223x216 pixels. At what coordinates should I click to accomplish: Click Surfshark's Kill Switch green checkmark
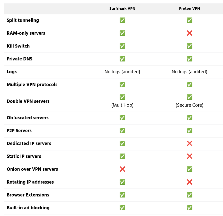pos(122,46)
